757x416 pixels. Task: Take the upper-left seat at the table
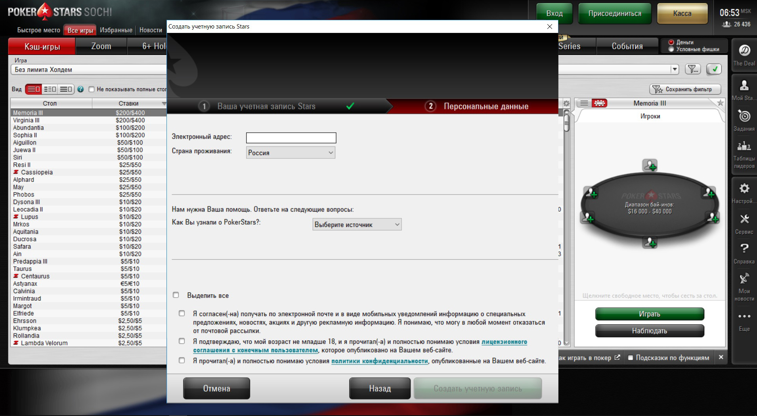[x=591, y=193]
